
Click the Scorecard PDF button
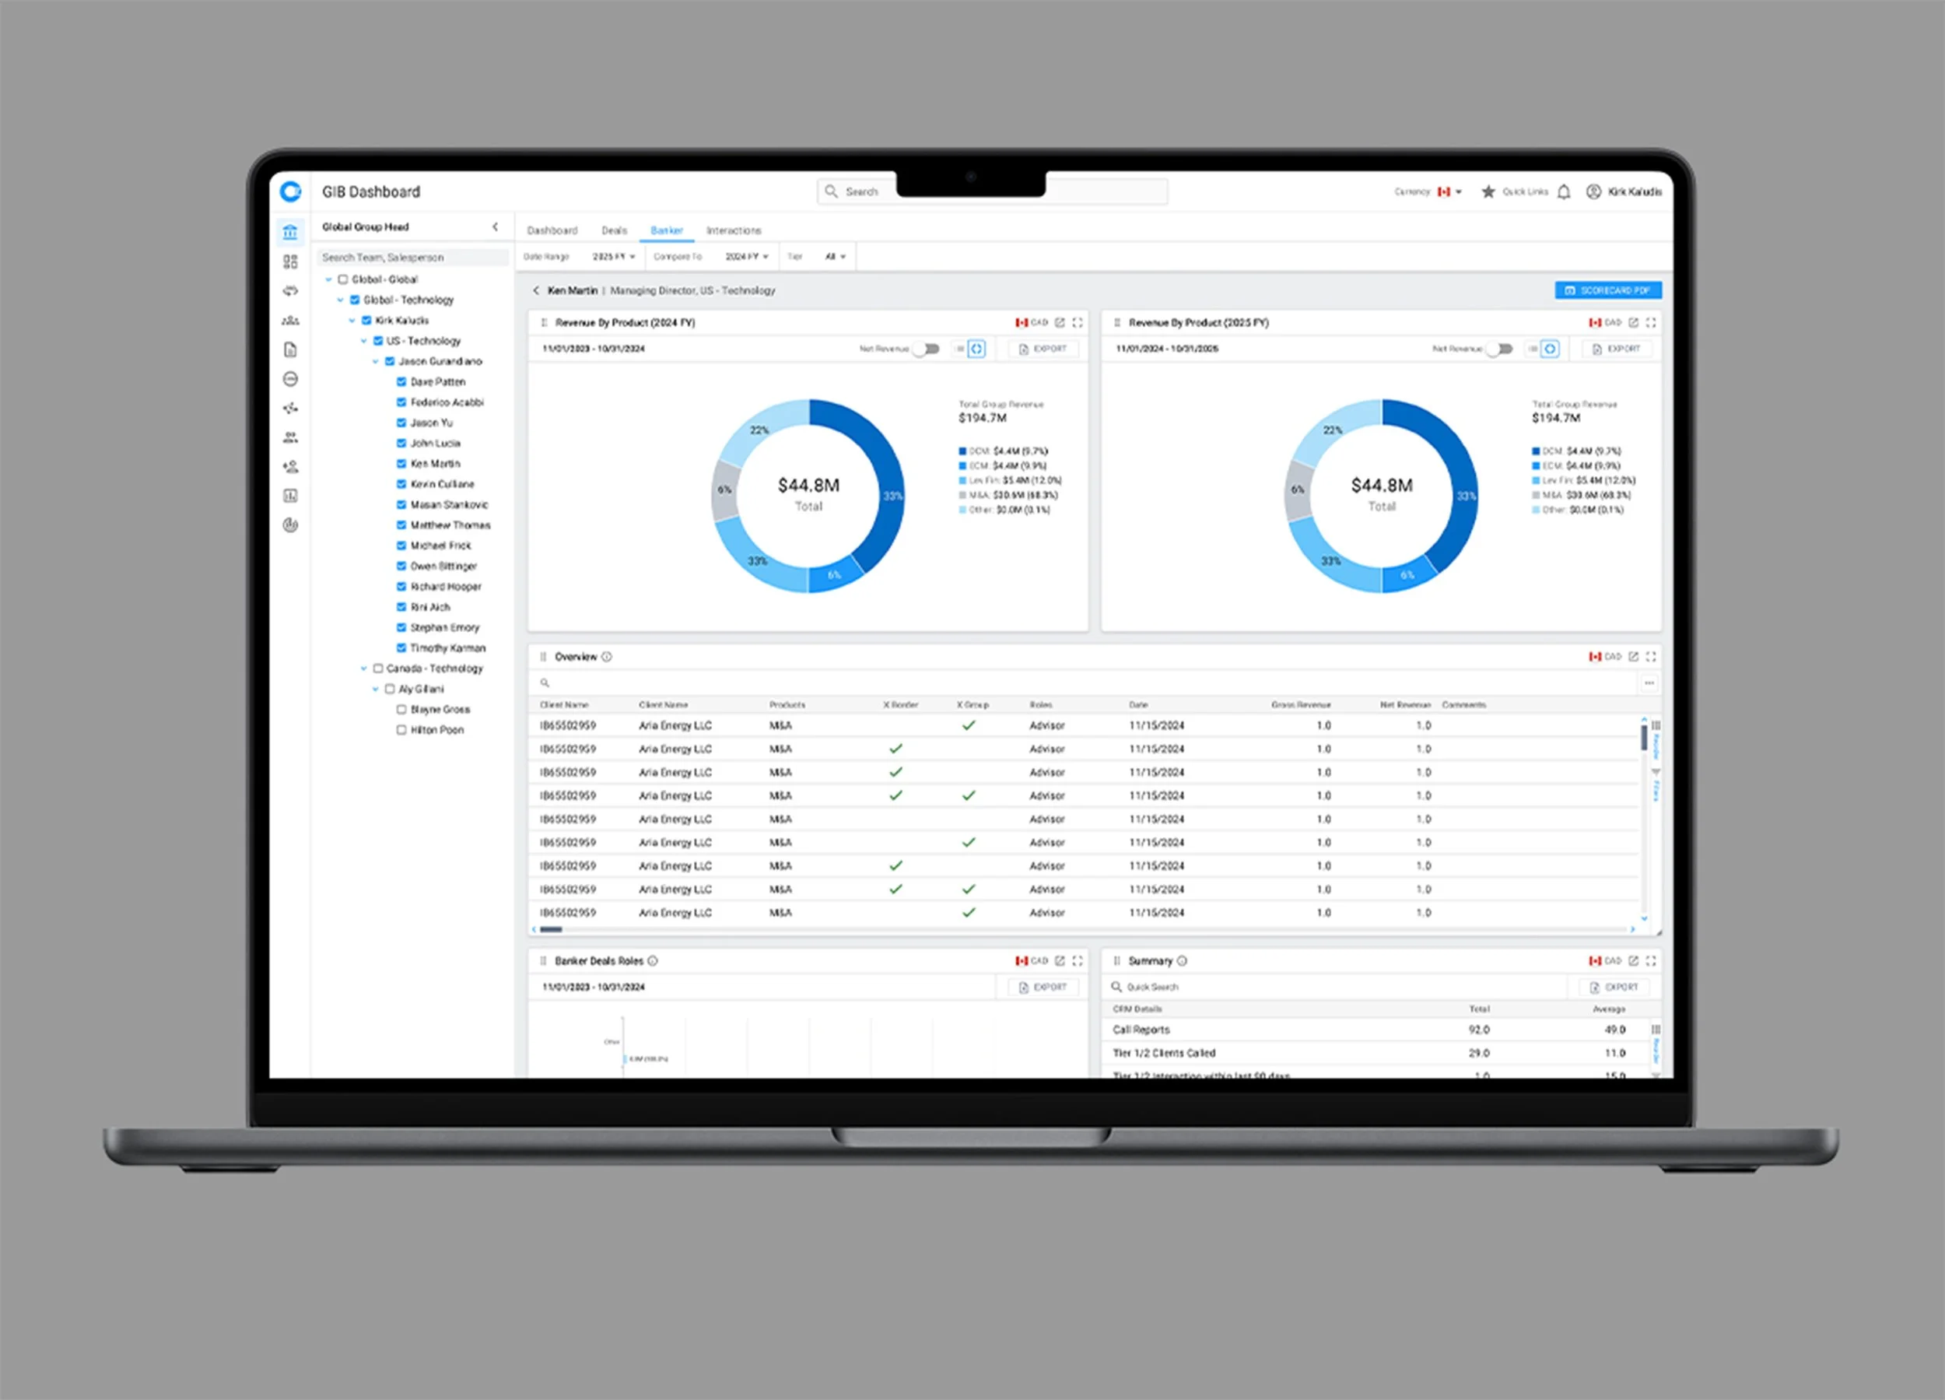coord(1607,291)
